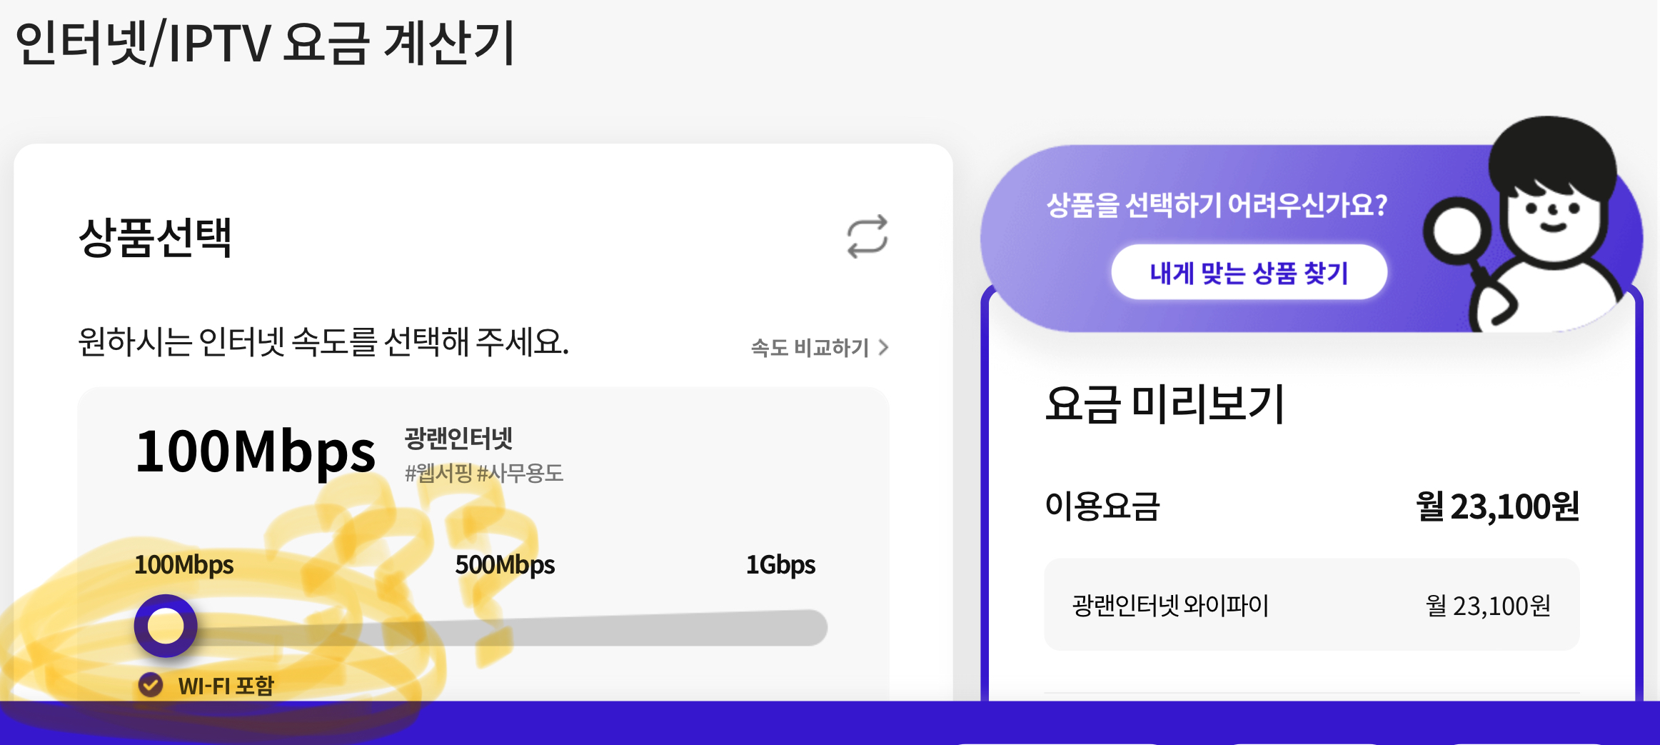
Task: Click the 요금 미리보기 heading
Action: [1164, 404]
